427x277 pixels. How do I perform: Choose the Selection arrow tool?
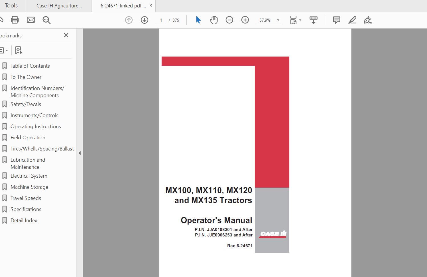coord(198,20)
